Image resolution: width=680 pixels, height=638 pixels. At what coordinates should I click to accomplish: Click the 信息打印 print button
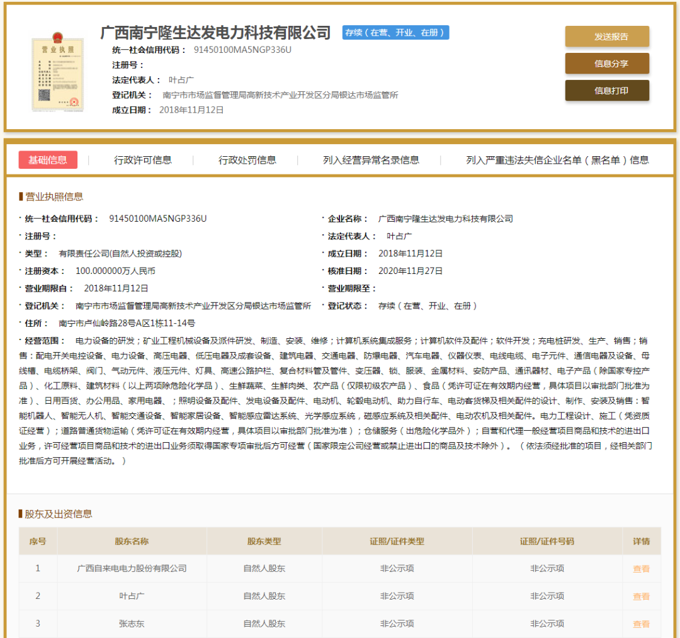pos(606,91)
